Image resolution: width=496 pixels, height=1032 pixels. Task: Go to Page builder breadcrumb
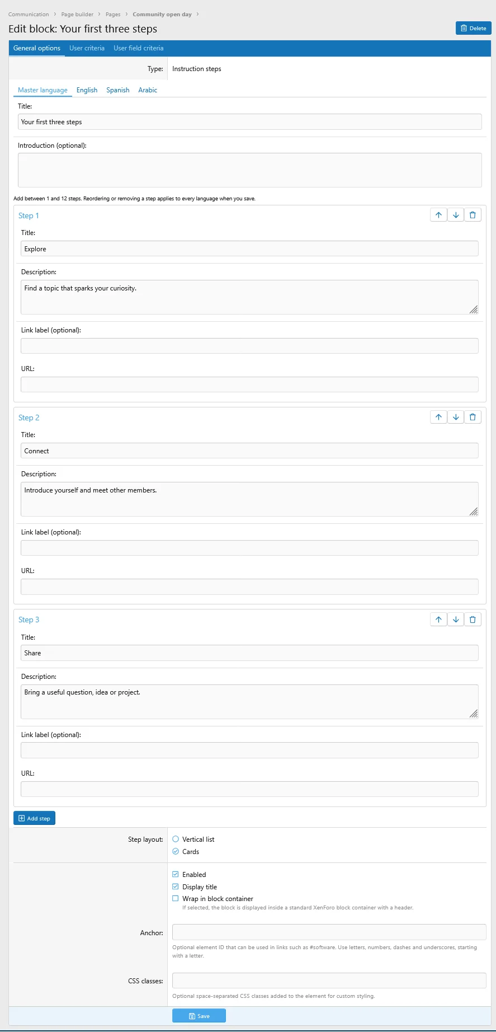77,15
